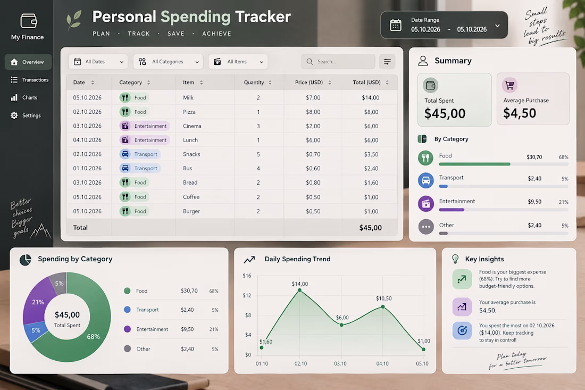Click the filter settings icon beside search
The image size is (585, 390).
[x=387, y=62]
